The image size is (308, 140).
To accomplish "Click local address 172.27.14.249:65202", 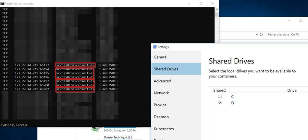I will click(32, 89).
